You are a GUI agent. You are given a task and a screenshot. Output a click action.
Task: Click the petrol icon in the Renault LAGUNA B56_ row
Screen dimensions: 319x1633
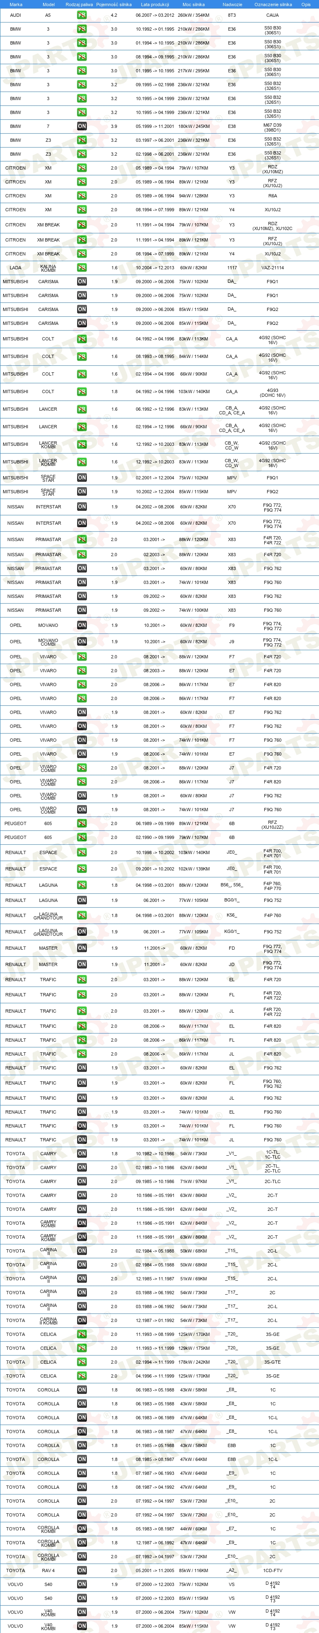point(82,885)
